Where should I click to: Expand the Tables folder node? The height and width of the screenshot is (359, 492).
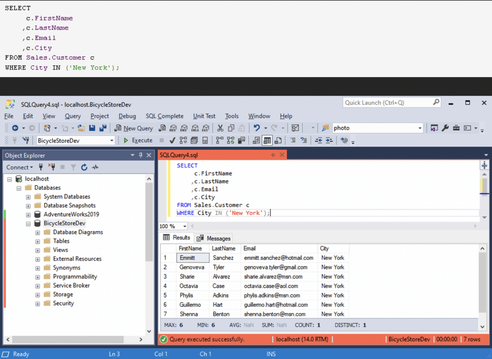click(37, 242)
